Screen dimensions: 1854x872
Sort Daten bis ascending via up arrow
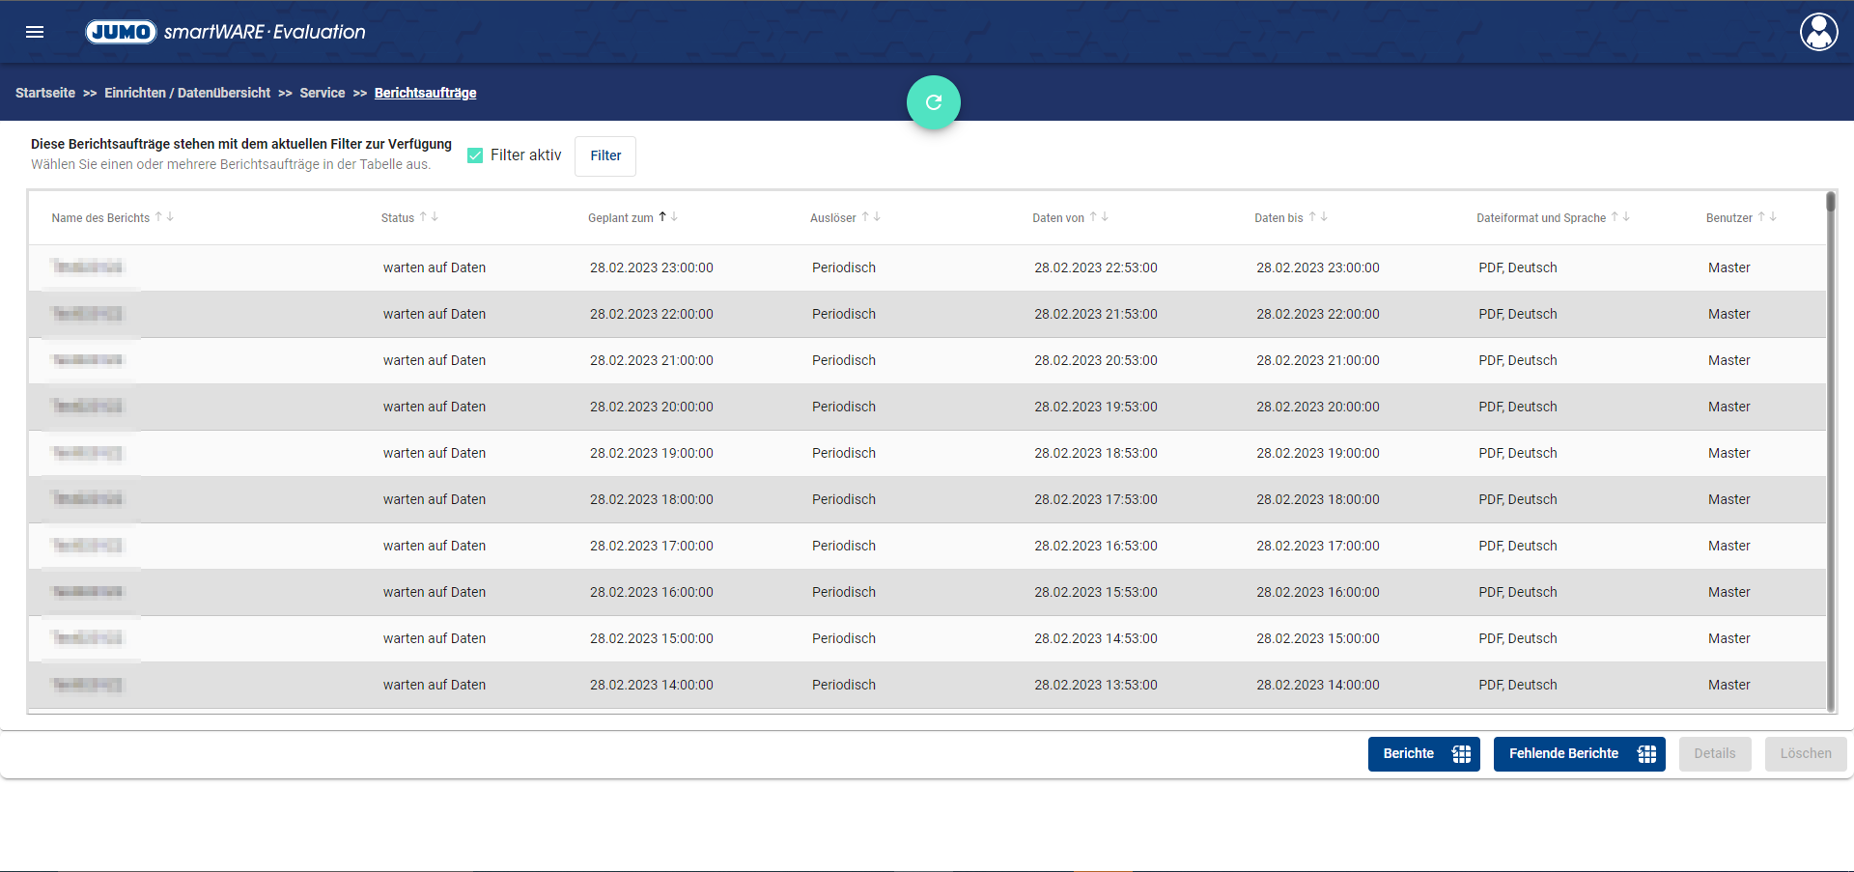1312,217
